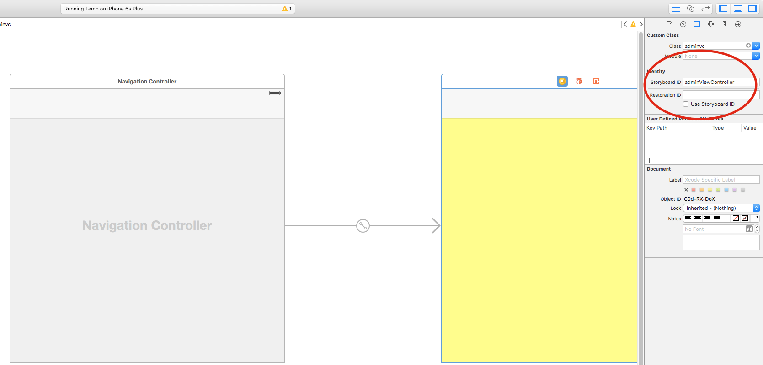
Task: Enable the Use Storyboard ID checkbox
Action: coord(686,104)
